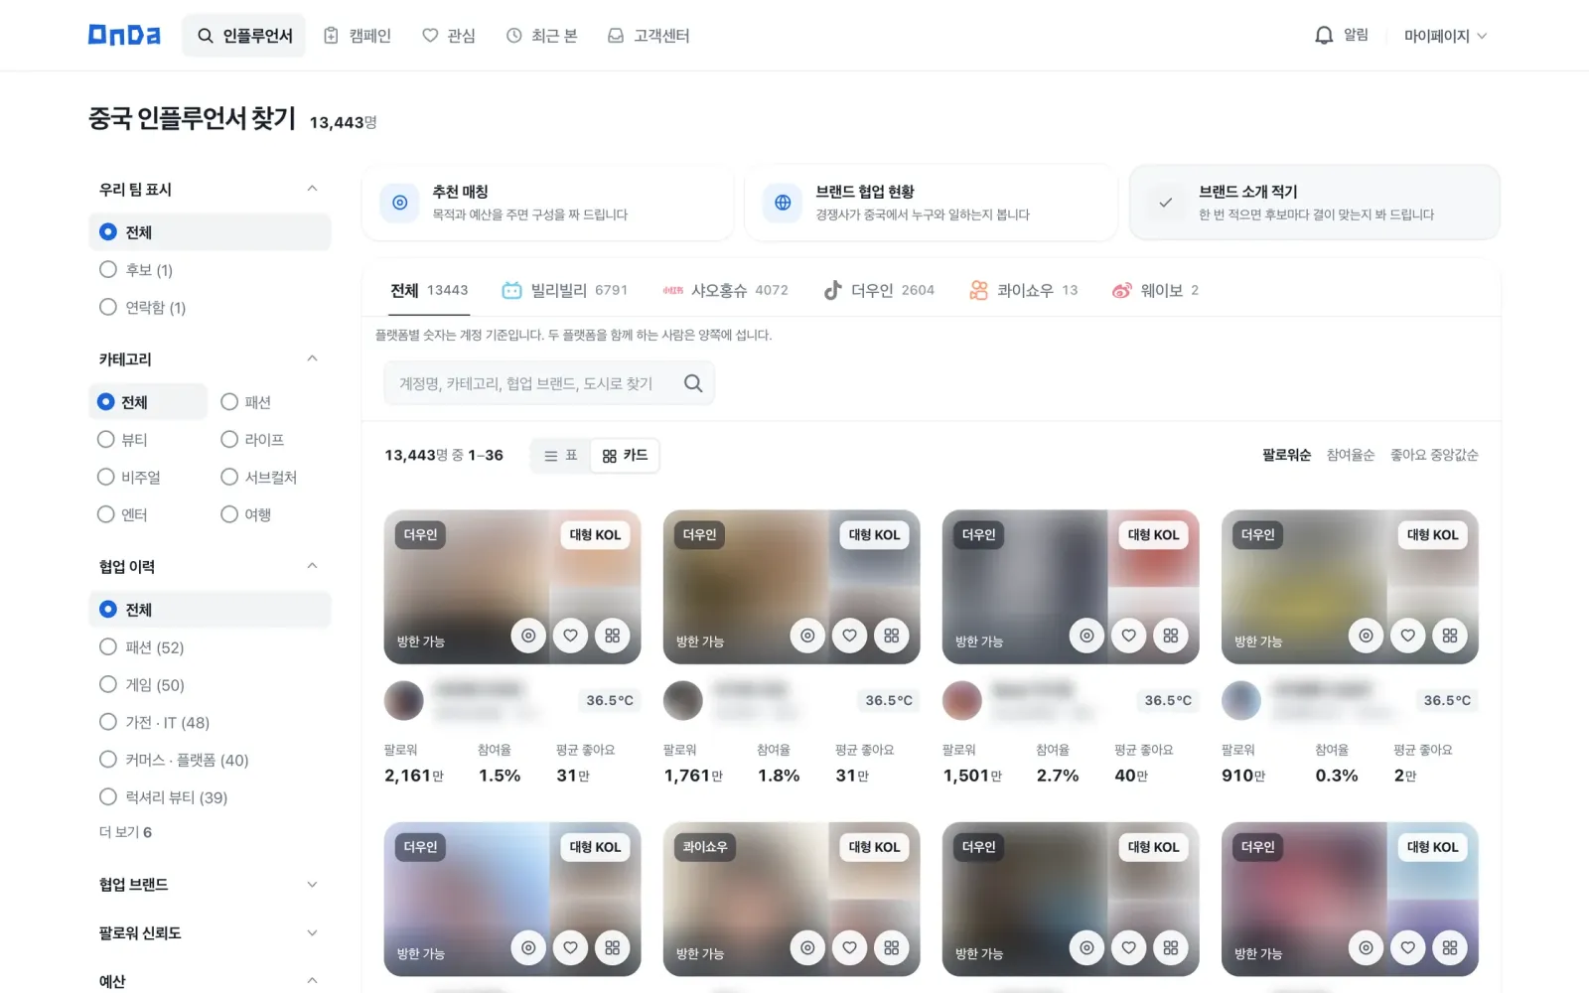Click the OnDa logo
The image size is (1589, 993).
coord(124,35)
